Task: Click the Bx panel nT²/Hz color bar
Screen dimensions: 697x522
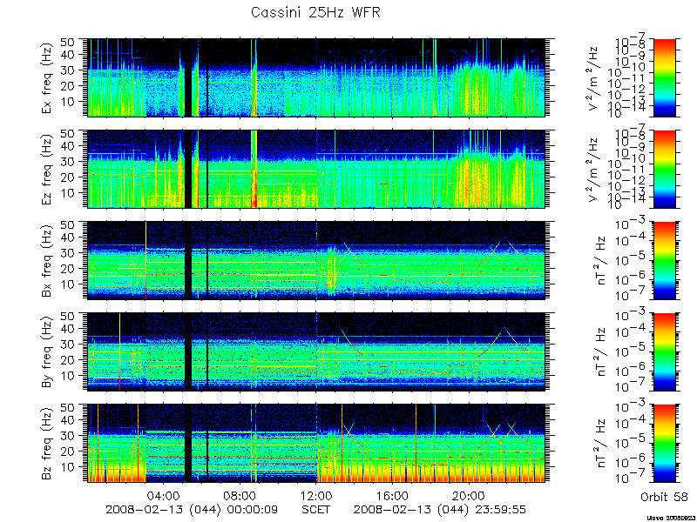Action: point(664,260)
